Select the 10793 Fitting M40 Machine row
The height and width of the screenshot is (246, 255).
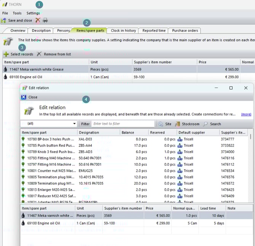coord(134,158)
